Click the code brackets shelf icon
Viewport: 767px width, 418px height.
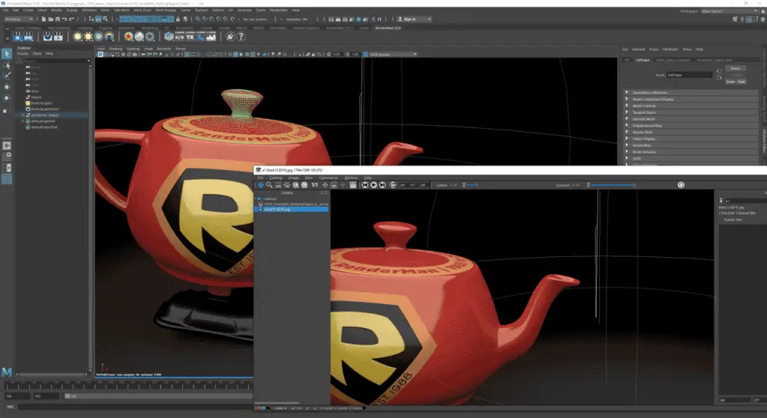tap(180, 37)
